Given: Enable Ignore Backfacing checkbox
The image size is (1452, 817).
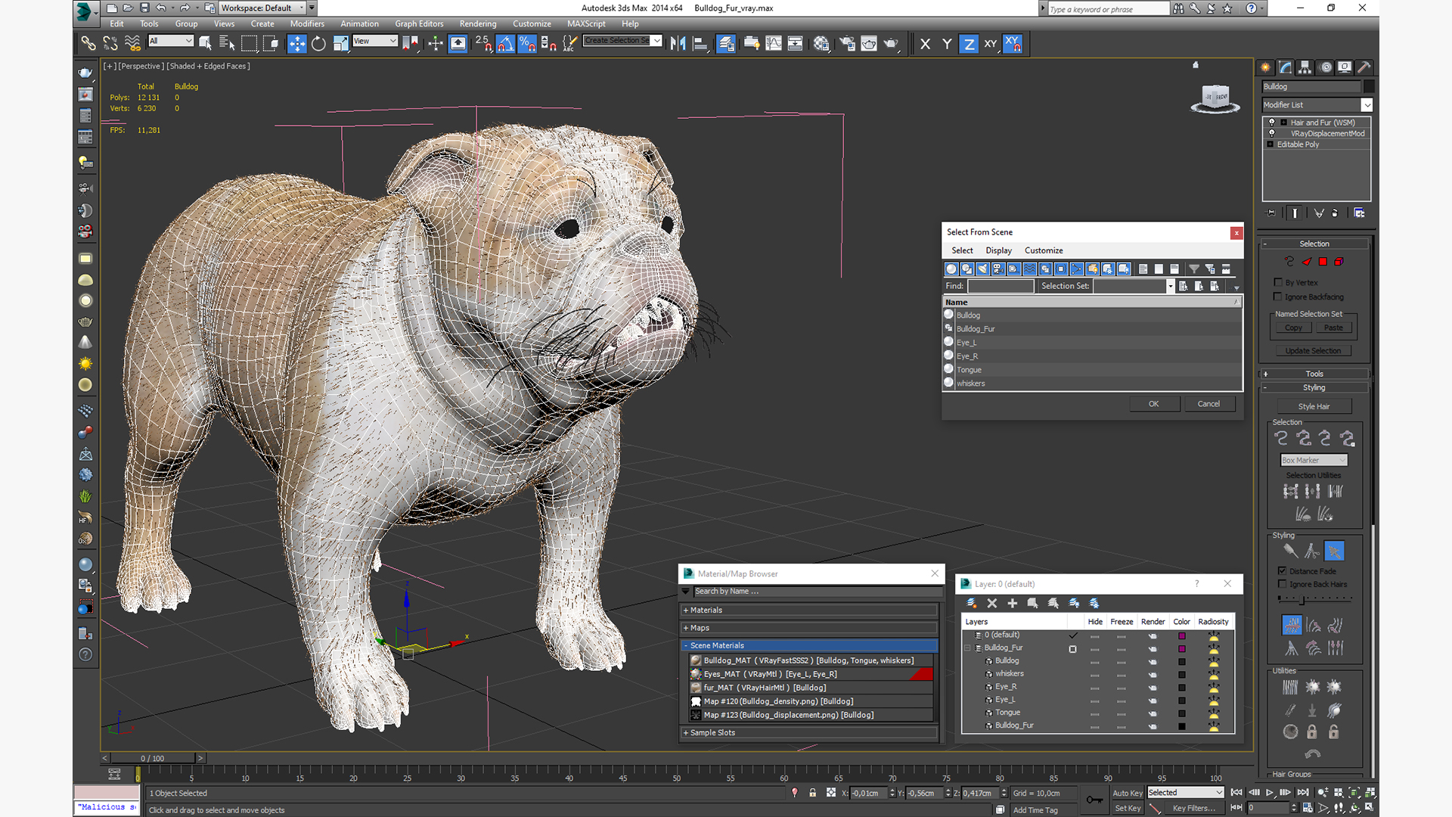Looking at the screenshot, I should (1278, 297).
